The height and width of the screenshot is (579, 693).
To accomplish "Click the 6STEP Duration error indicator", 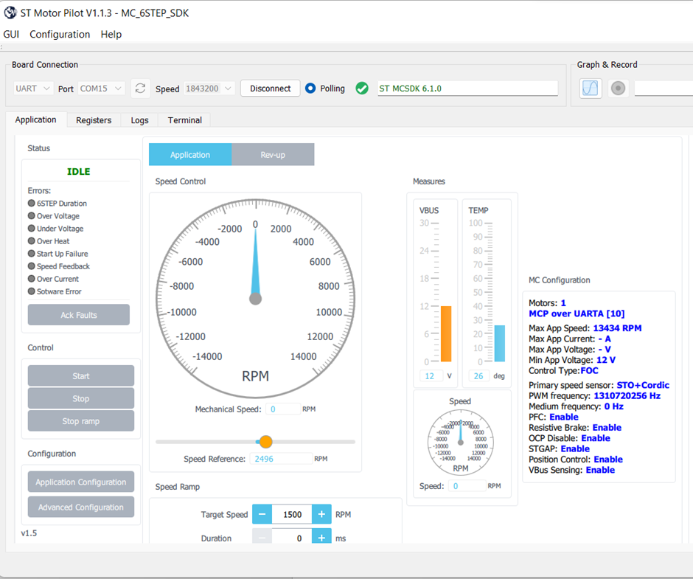I will pos(32,203).
